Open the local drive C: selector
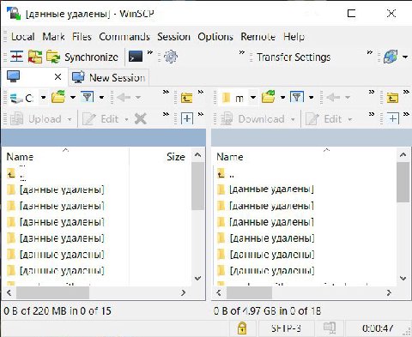The width and height of the screenshot is (412, 337). point(27,98)
